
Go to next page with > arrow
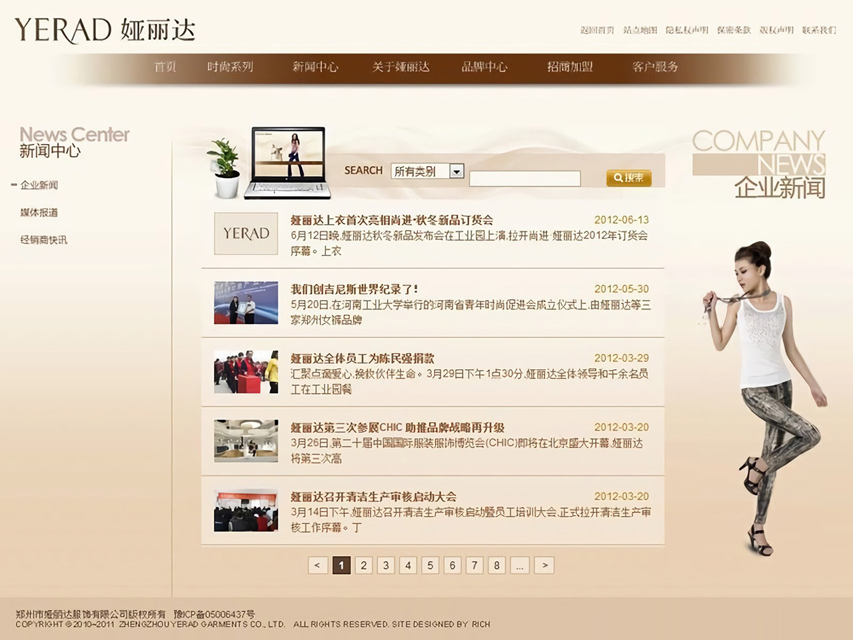coord(544,565)
